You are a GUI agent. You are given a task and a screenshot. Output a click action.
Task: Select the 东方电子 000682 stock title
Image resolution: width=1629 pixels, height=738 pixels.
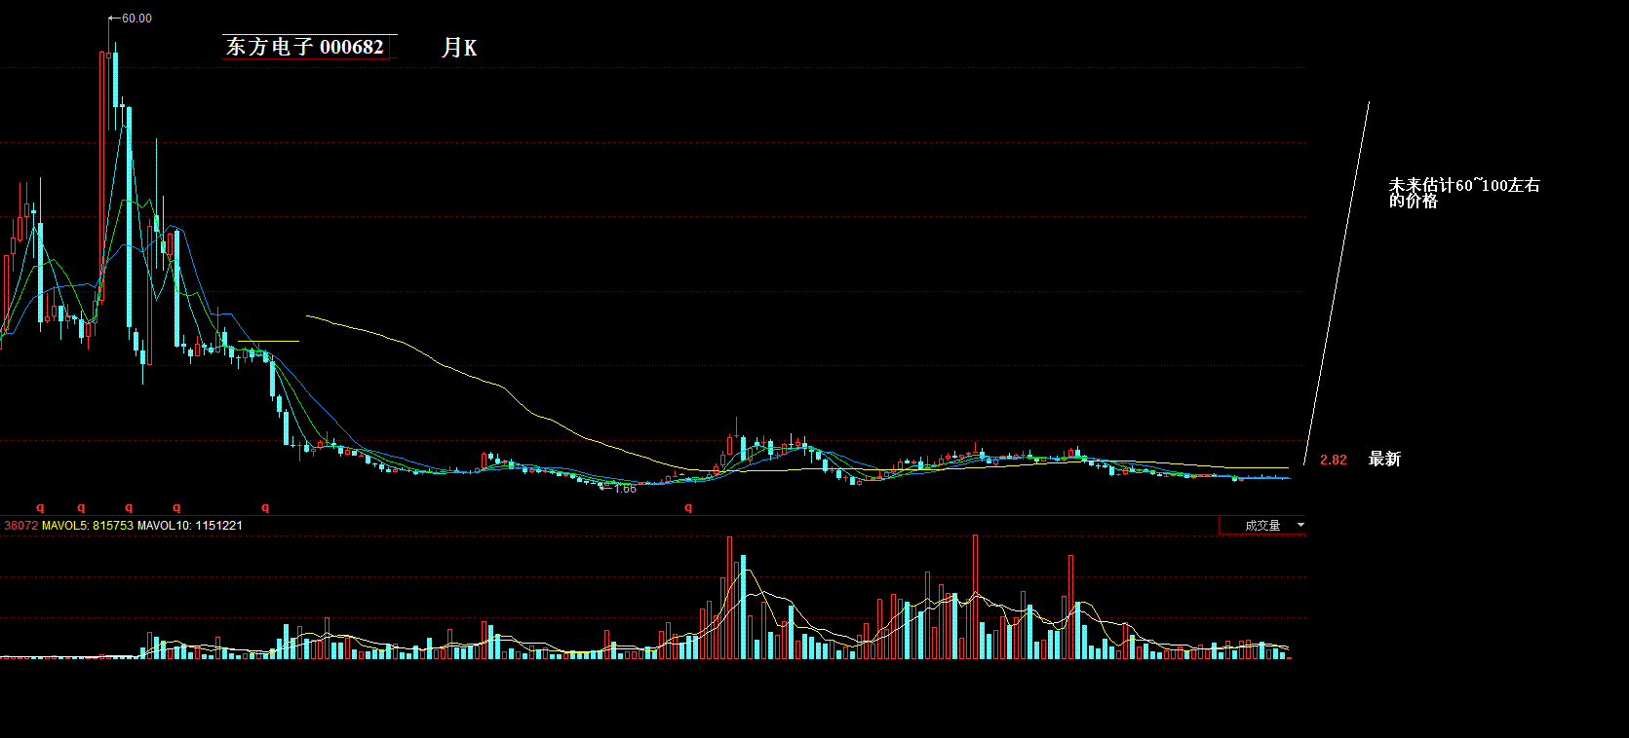coord(305,47)
